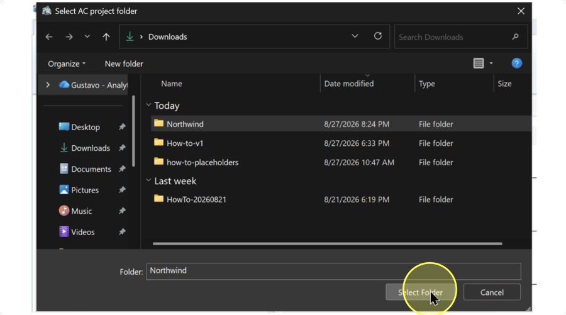Cancel the folder selection dialog
The width and height of the screenshot is (566, 315).
click(492, 292)
